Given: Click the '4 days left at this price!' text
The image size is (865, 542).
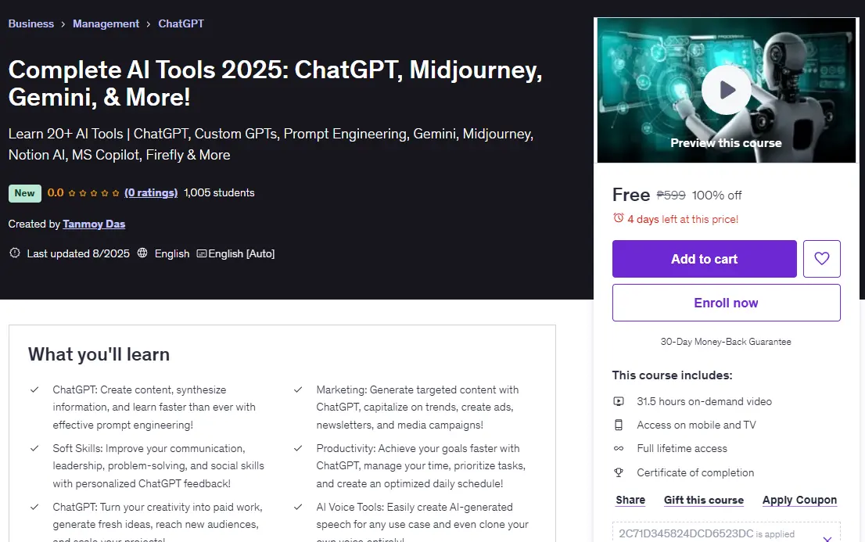Looking at the screenshot, I should (683, 219).
